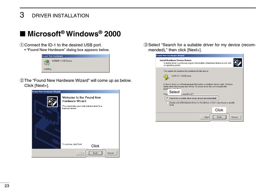This screenshot has height=196, width=277.
Task: Click Cancel in Install Hardware Device Drivers dialog
Action: coord(235,117)
